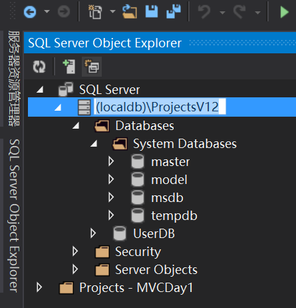
Task: Select the Security folder label
Action: pyautogui.click(x=138, y=252)
